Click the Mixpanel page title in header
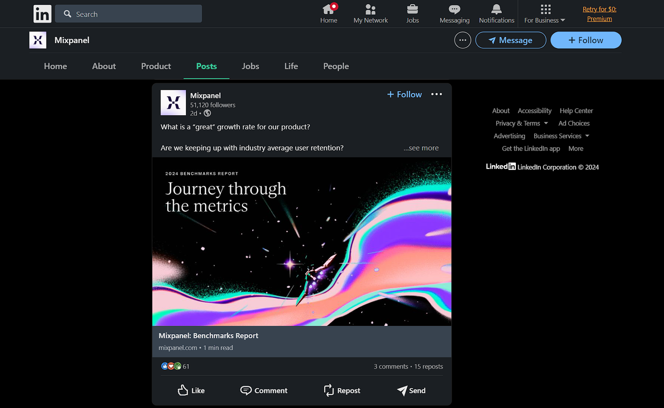The height and width of the screenshot is (408, 664). click(x=72, y=40)
